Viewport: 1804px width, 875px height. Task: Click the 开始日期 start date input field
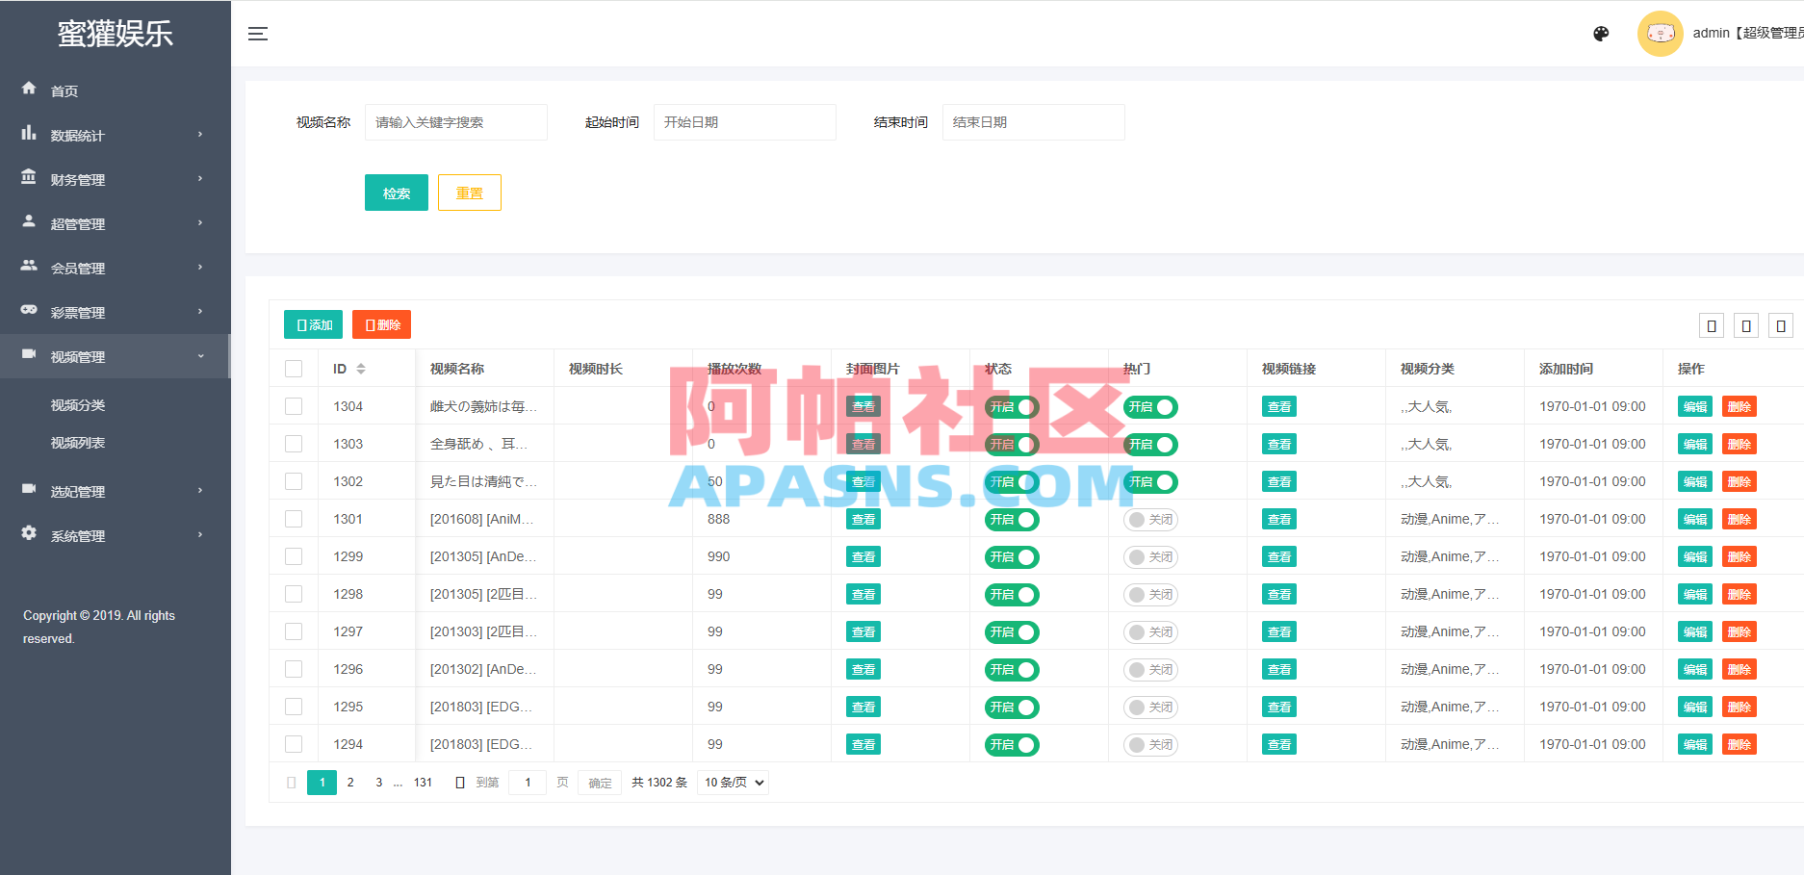click(x=744, y=121)
